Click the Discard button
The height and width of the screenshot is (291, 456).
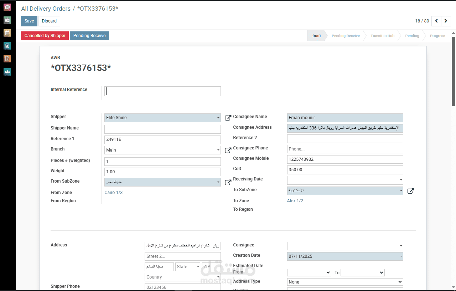(x=49, y=21)
